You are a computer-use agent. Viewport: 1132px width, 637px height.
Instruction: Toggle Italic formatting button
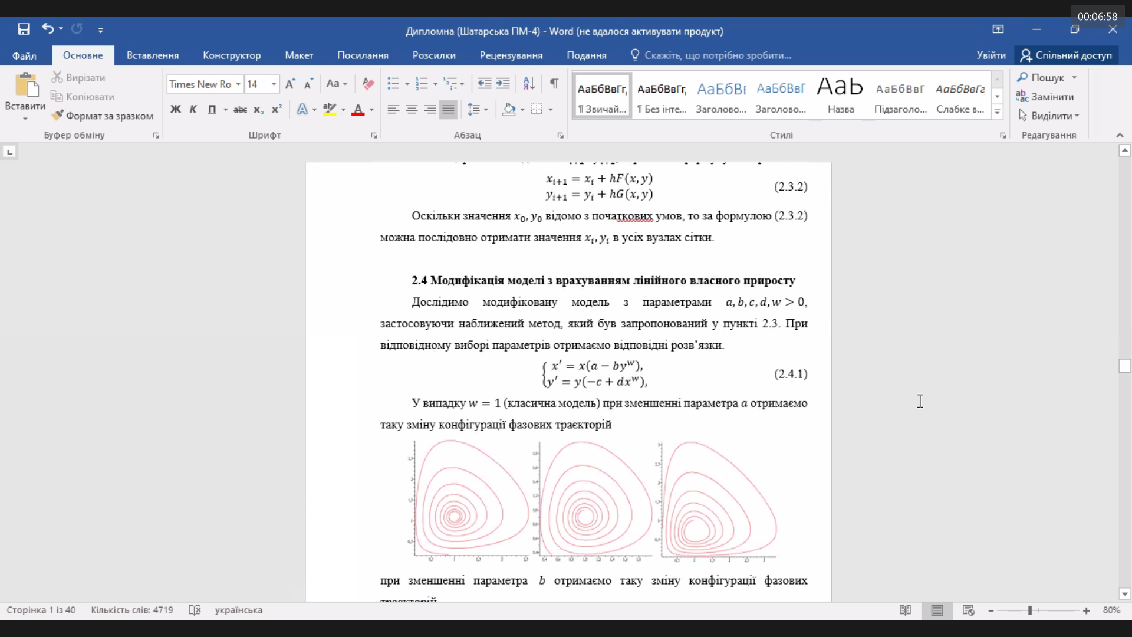click(x=193, y=110)
